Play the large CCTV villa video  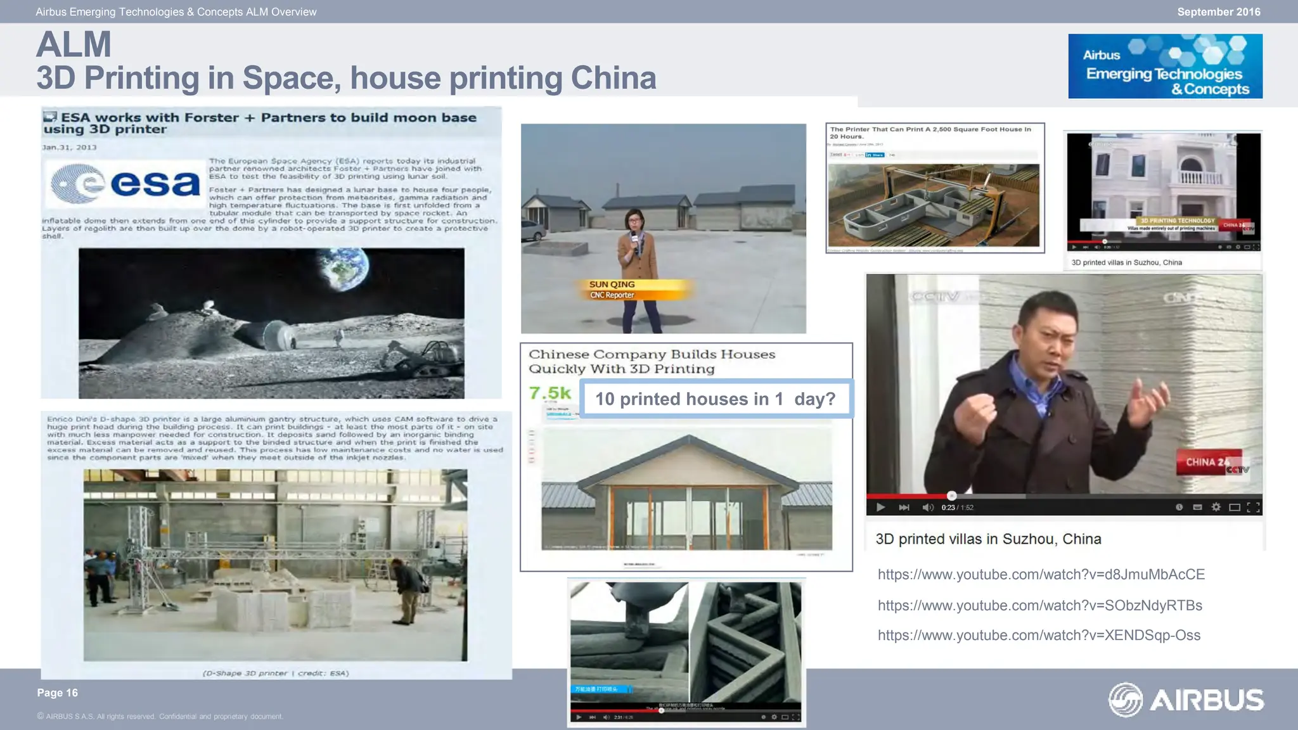[x=880, y=507]
